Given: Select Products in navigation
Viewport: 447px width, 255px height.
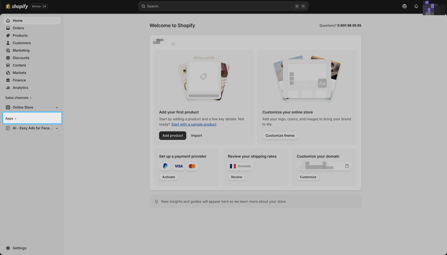Looking at the screenshot, I should [x=20, y=35].
